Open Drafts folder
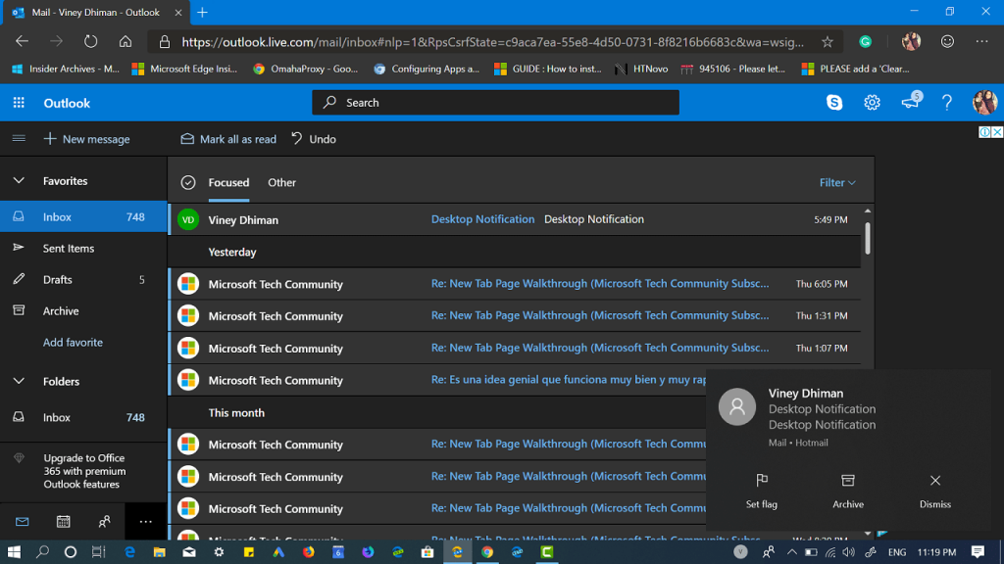Screen dimensions: 1004x564 83,279
